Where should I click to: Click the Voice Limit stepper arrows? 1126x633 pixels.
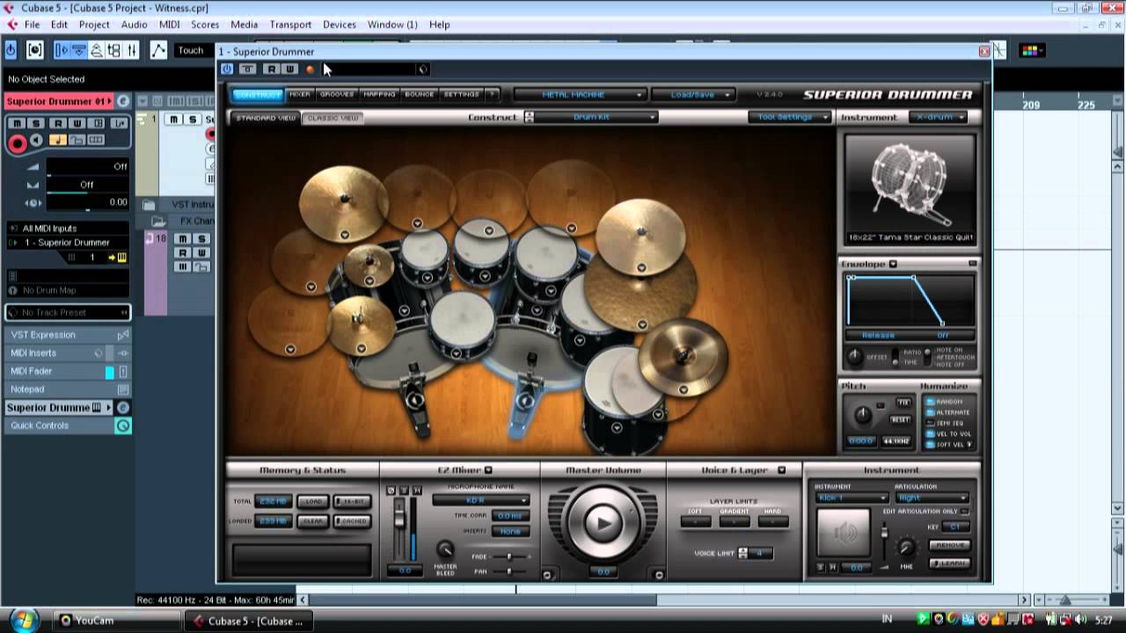click(742, 553)
